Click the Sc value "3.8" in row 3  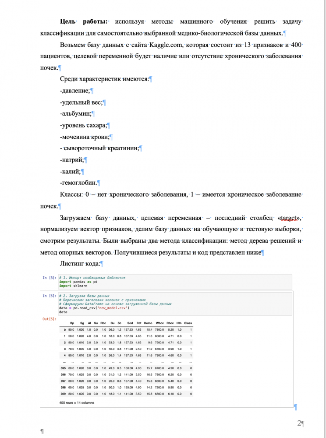[x=119, y=349]
